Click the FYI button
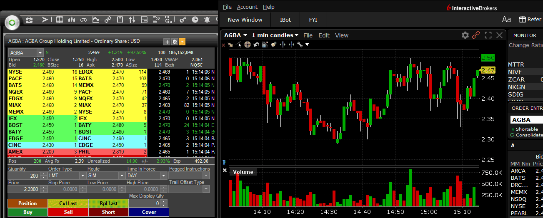The image size is (543, 218). tap(313, 20)
